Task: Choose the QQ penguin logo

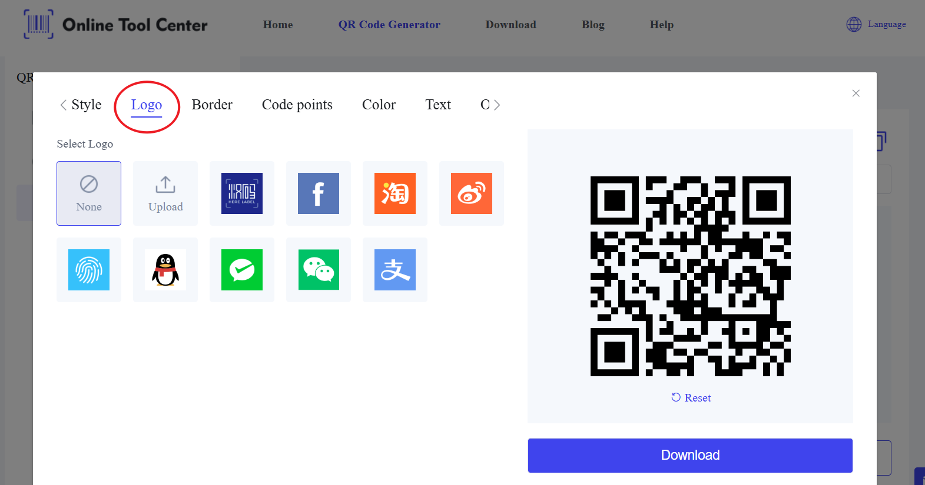Action: click(165, 270)
